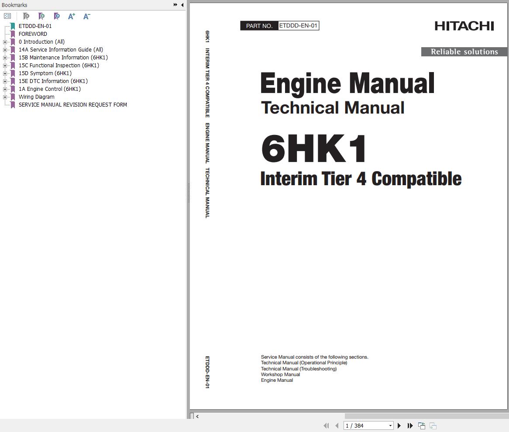Open SERVICE MANUAL REVISION REQUEST FORM bookmark
The image size is (509, 432).
tap(73, 104)
